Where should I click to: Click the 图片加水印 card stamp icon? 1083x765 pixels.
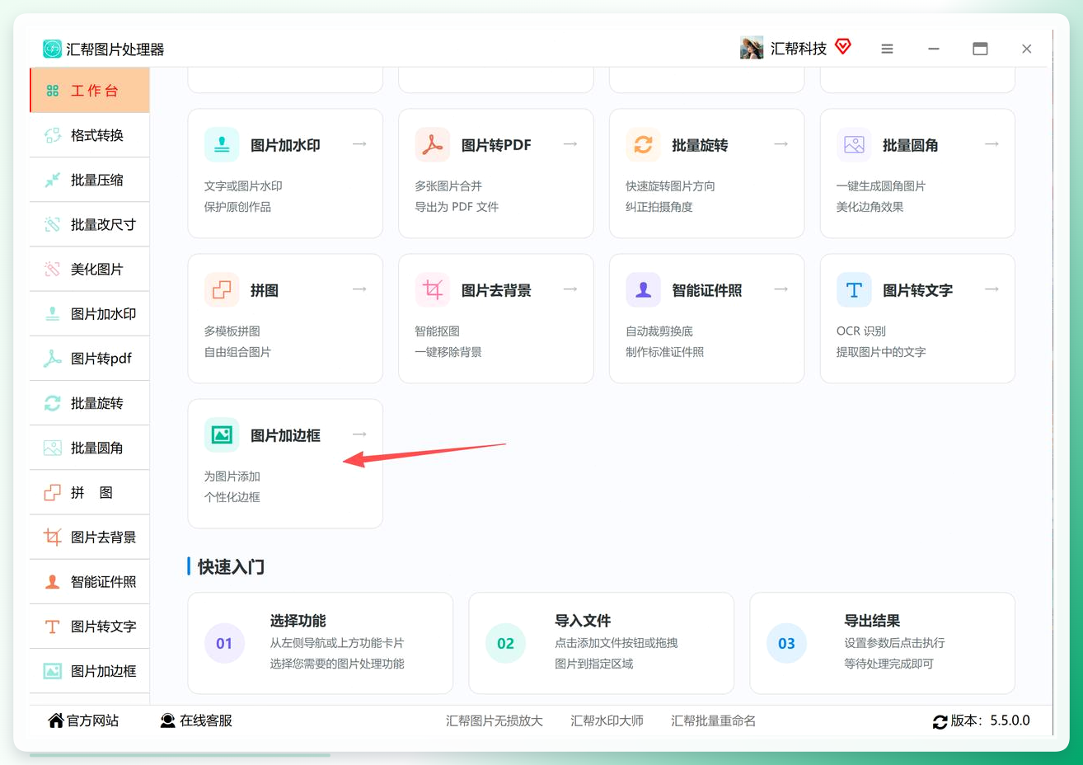pos(222,145)
